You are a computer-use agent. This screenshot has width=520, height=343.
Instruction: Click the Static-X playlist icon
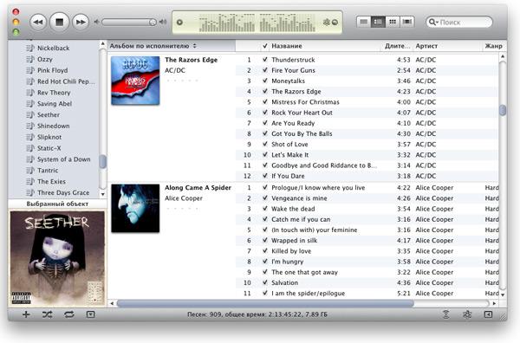(30, 148)
